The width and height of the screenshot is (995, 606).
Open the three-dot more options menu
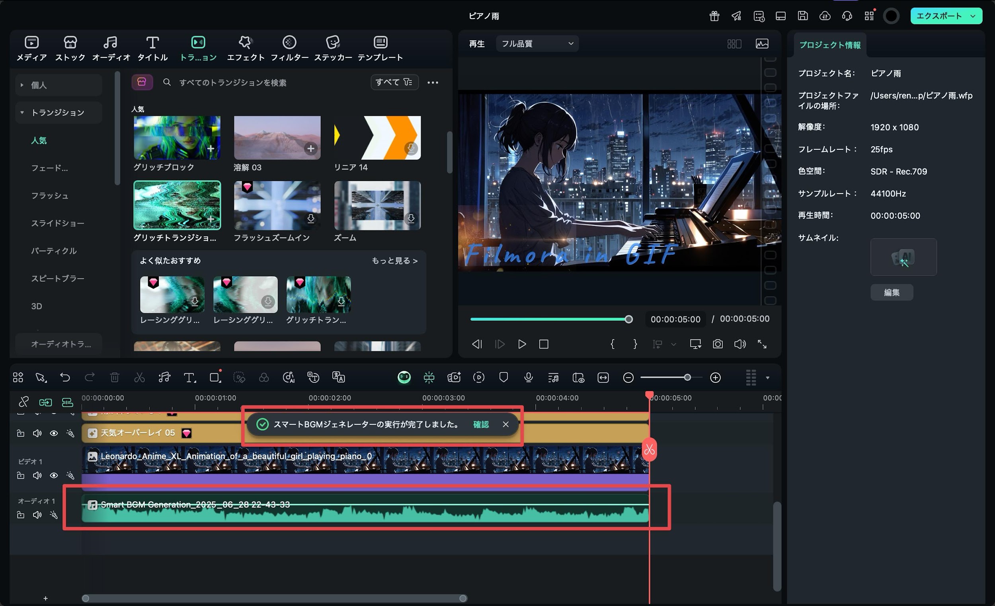tap(433, 82)
